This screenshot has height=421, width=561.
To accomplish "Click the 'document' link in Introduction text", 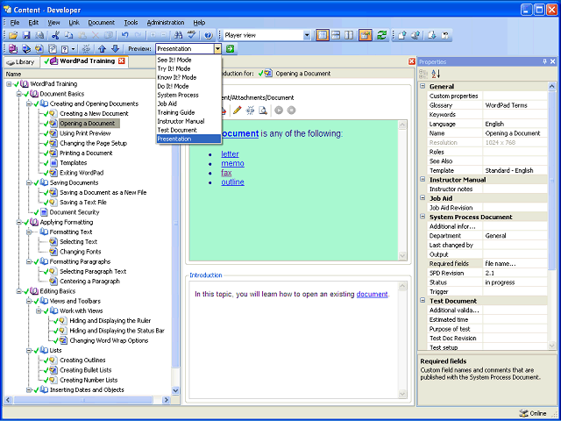I will (x=372, y=294).
